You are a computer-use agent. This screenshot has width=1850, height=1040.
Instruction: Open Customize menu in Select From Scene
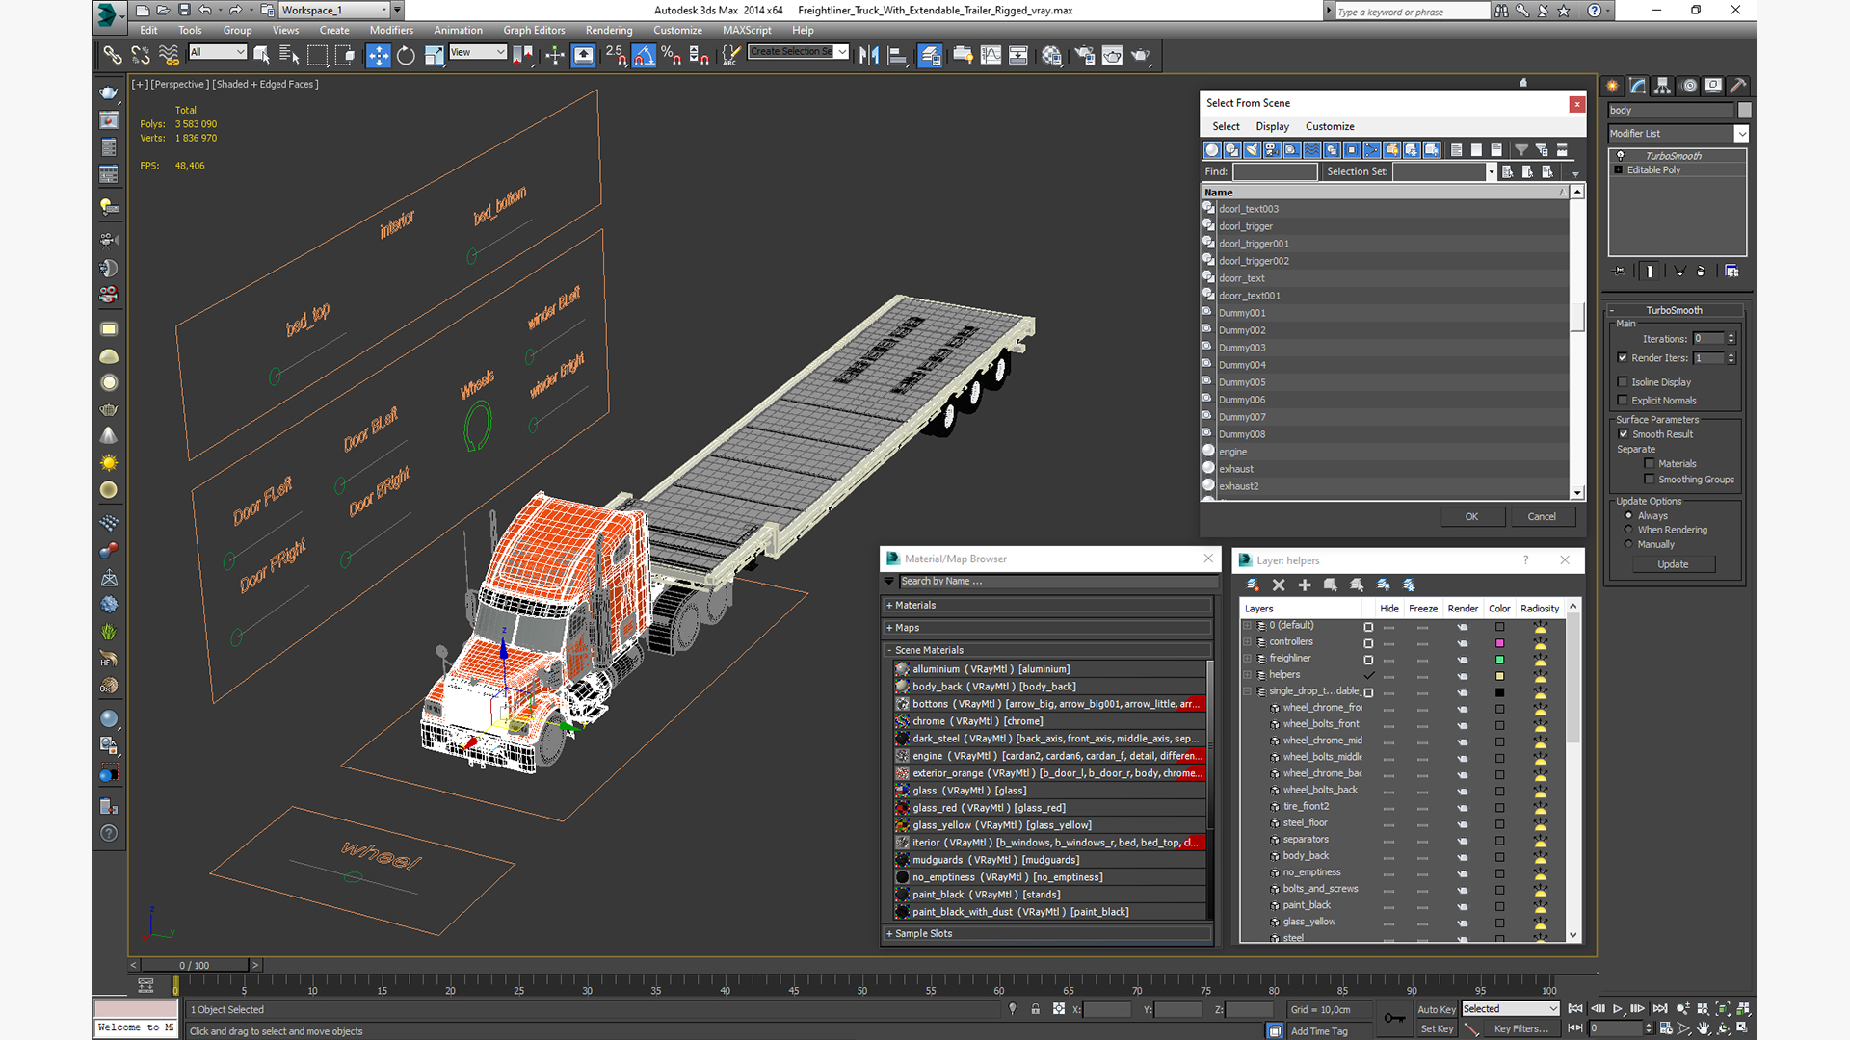[1330, 126]
